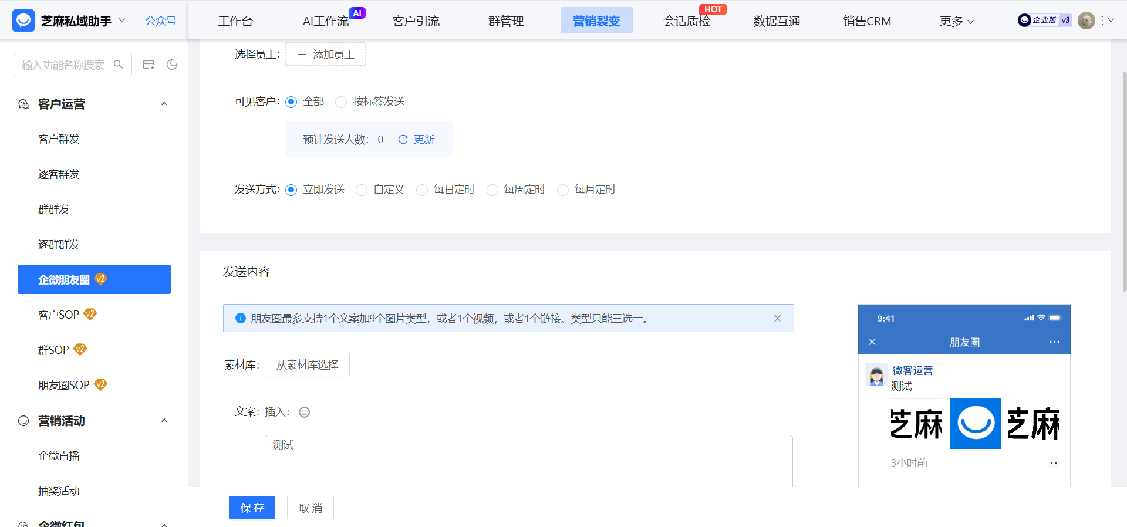Choose 自定义 send method
This screenshot has width=1127, height=527.
click(x=362, y=190)
